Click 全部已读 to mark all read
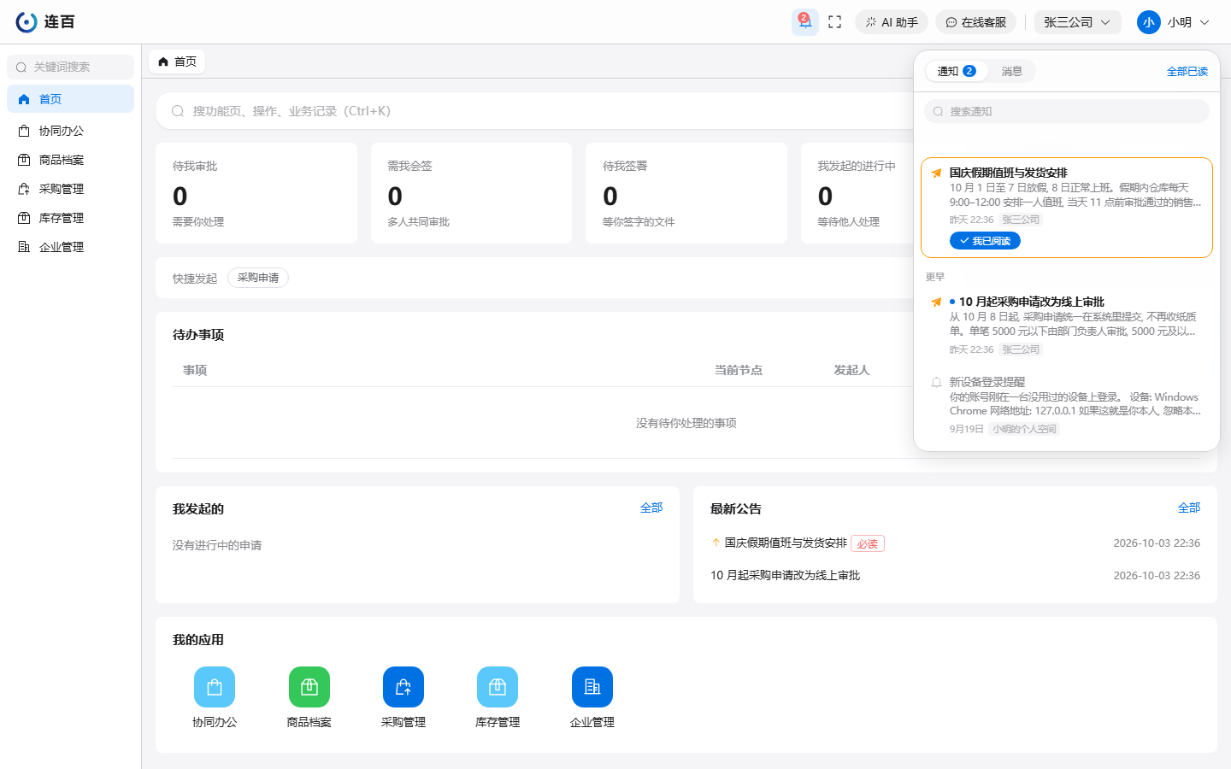Viewport: 1231px width, 769px height. tap(1187, 72)
